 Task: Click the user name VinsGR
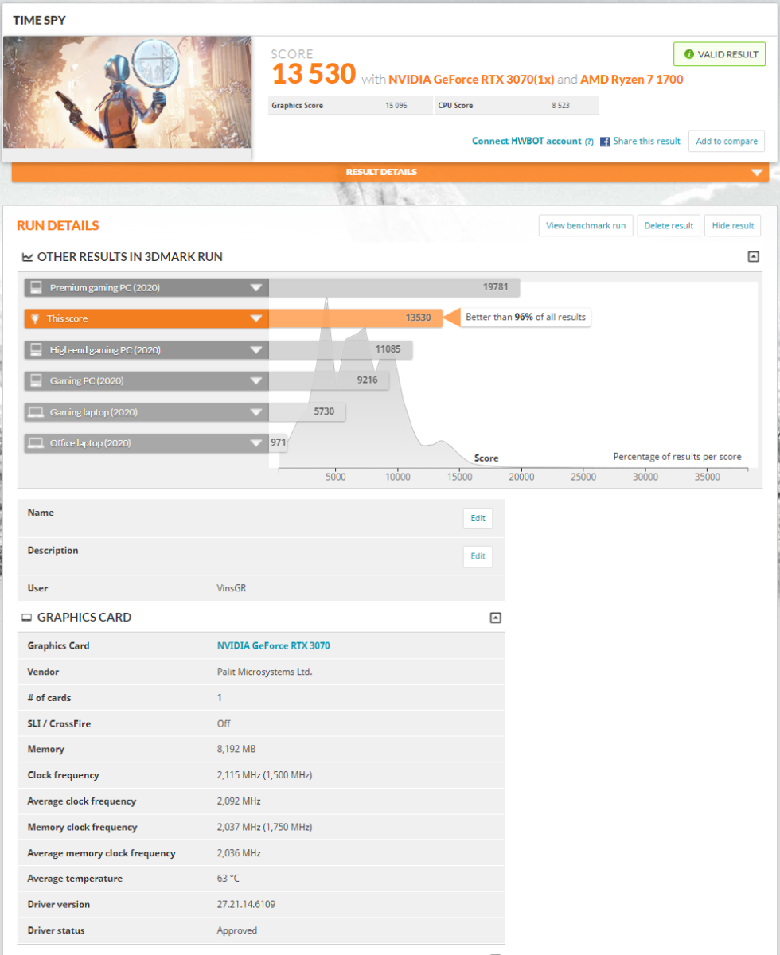pos(230,588)
